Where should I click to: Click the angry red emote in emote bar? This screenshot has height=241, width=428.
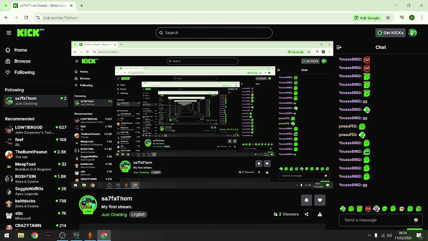point(368,209)
